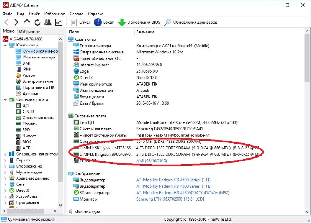Open the Датчики sensors tree item

click(x=27, y=93)
